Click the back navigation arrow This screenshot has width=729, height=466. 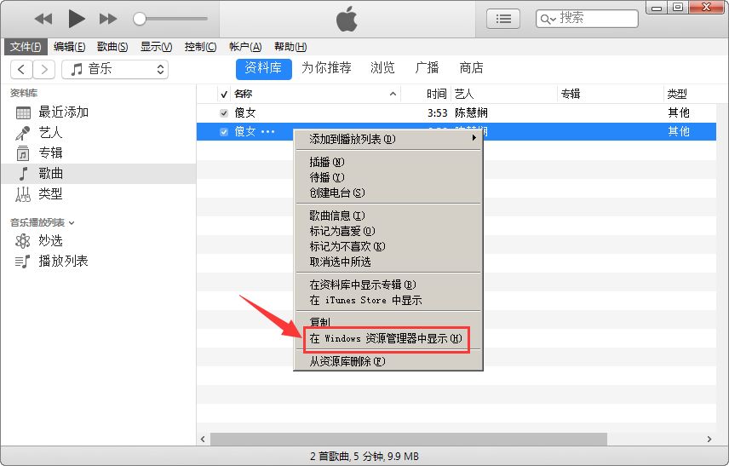click(x=21, y=69)
